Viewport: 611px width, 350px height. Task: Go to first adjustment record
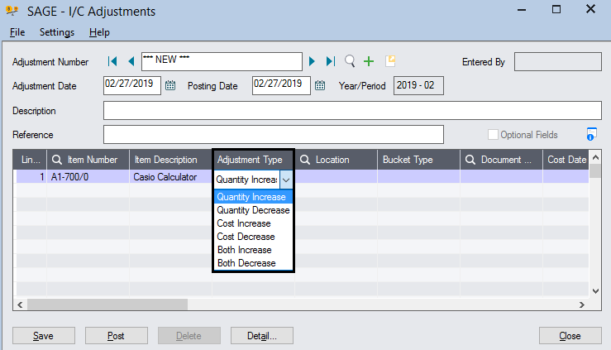[x=112, y=61]
